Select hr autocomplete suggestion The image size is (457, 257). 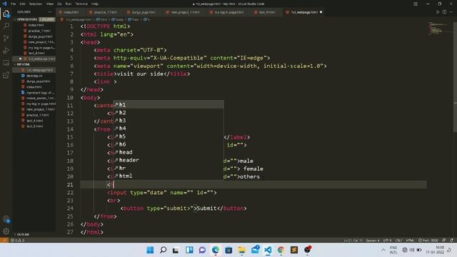[x=169, y=168]
